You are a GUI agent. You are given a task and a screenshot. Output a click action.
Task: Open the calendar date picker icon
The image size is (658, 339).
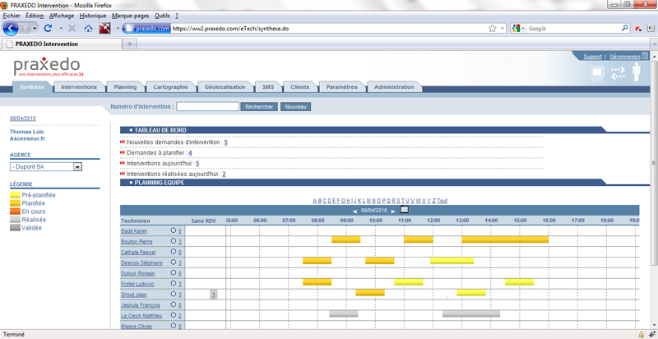[404, 210]
